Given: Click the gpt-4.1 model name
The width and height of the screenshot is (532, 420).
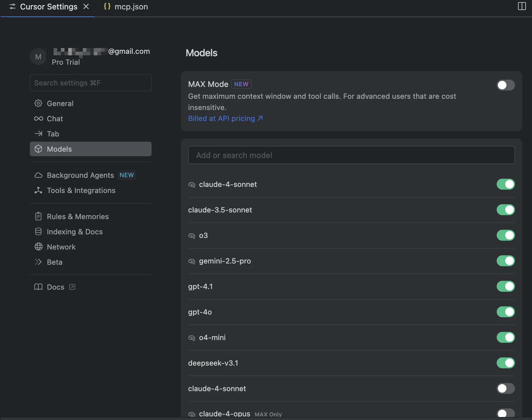Looking at the screenshot, I should 200,287.
